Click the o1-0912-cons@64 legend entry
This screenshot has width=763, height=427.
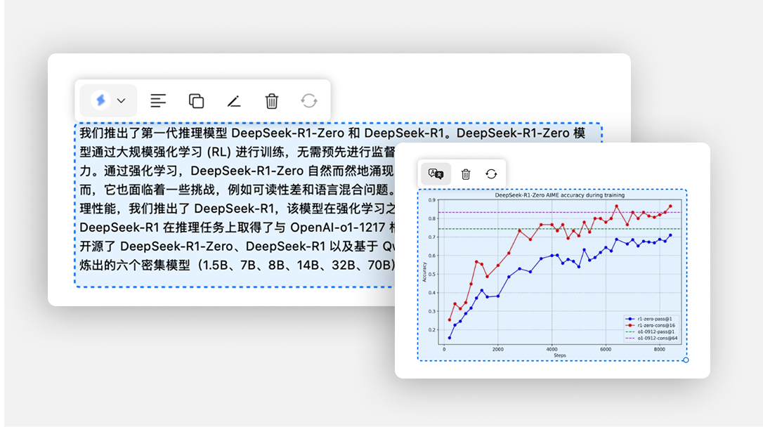[x=657, y=339]
